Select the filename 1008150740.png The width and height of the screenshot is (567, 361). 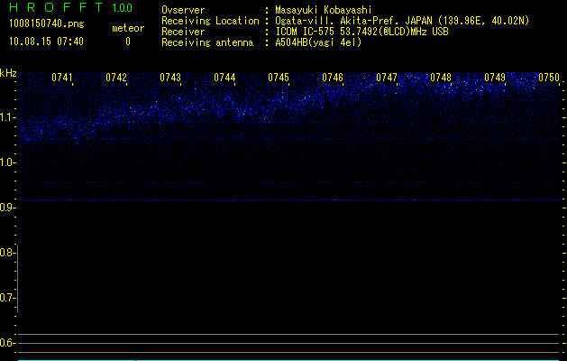47,23
